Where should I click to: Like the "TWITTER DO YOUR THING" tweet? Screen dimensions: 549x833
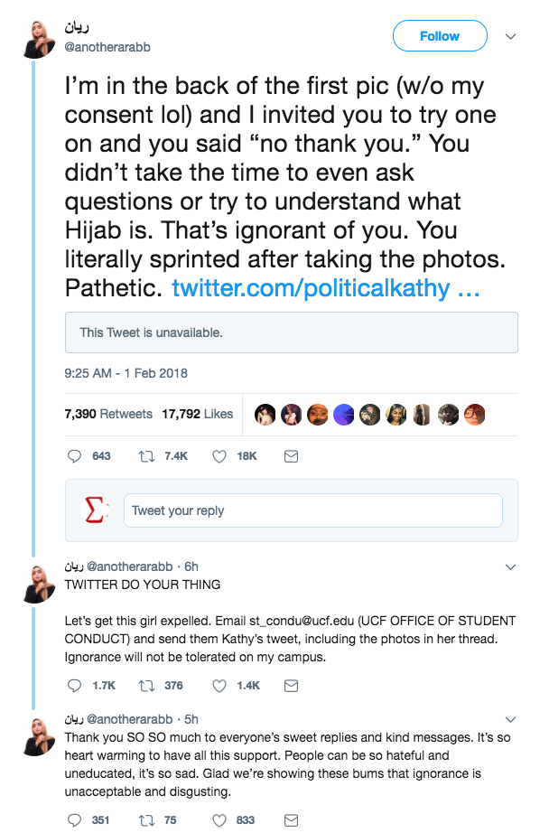pos(219,686)
